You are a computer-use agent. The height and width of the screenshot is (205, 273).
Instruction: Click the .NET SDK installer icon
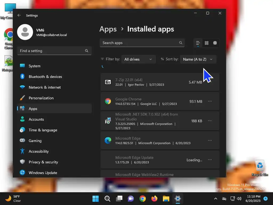pyautogui.click(x=108, y=121)
